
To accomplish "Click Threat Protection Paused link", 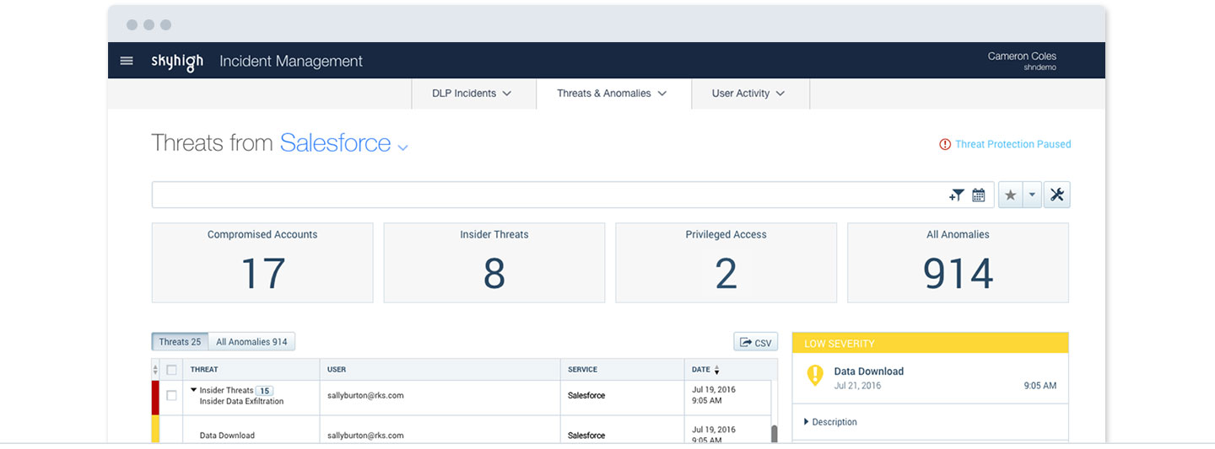I will tap(1012, 144).
